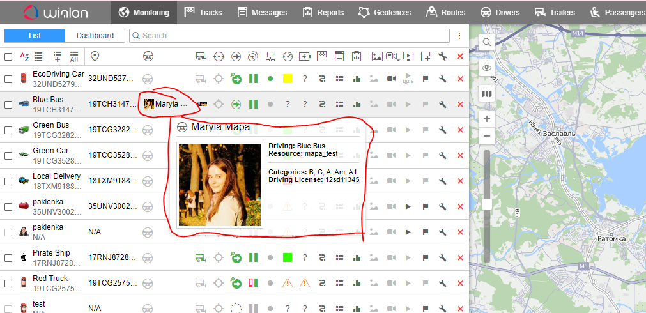
Task: Check the EcoDriving Car checkbox
Action: pyautogui.click(x=8, y=79)
